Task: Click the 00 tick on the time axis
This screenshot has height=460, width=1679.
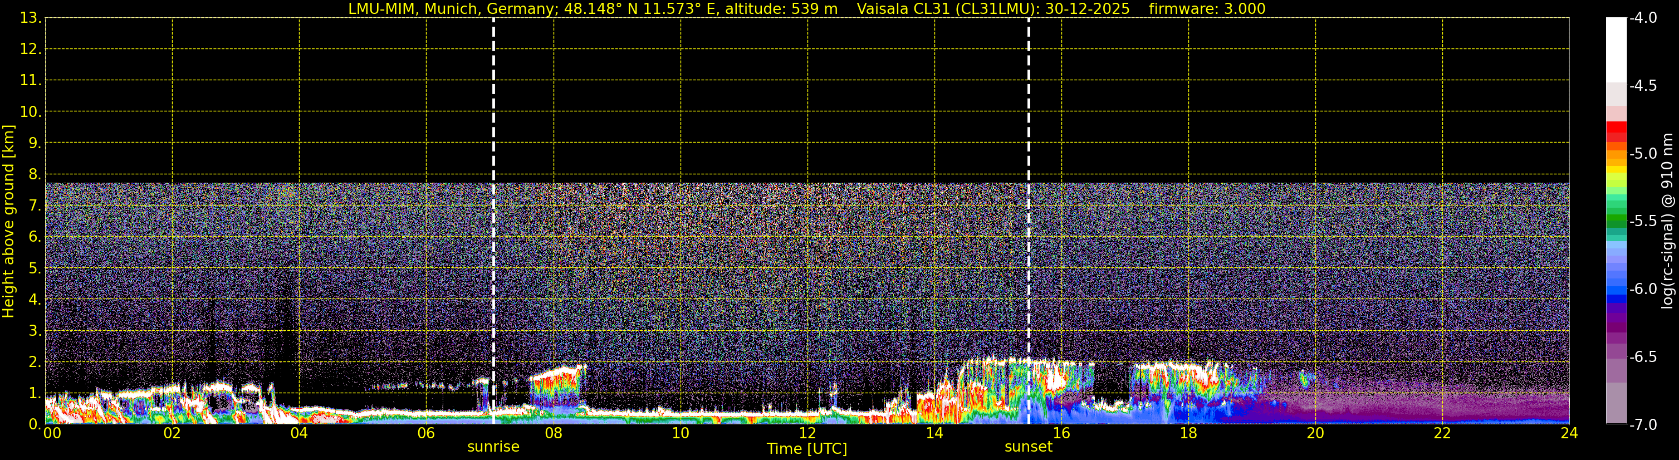Action: [x=51, y=433]
